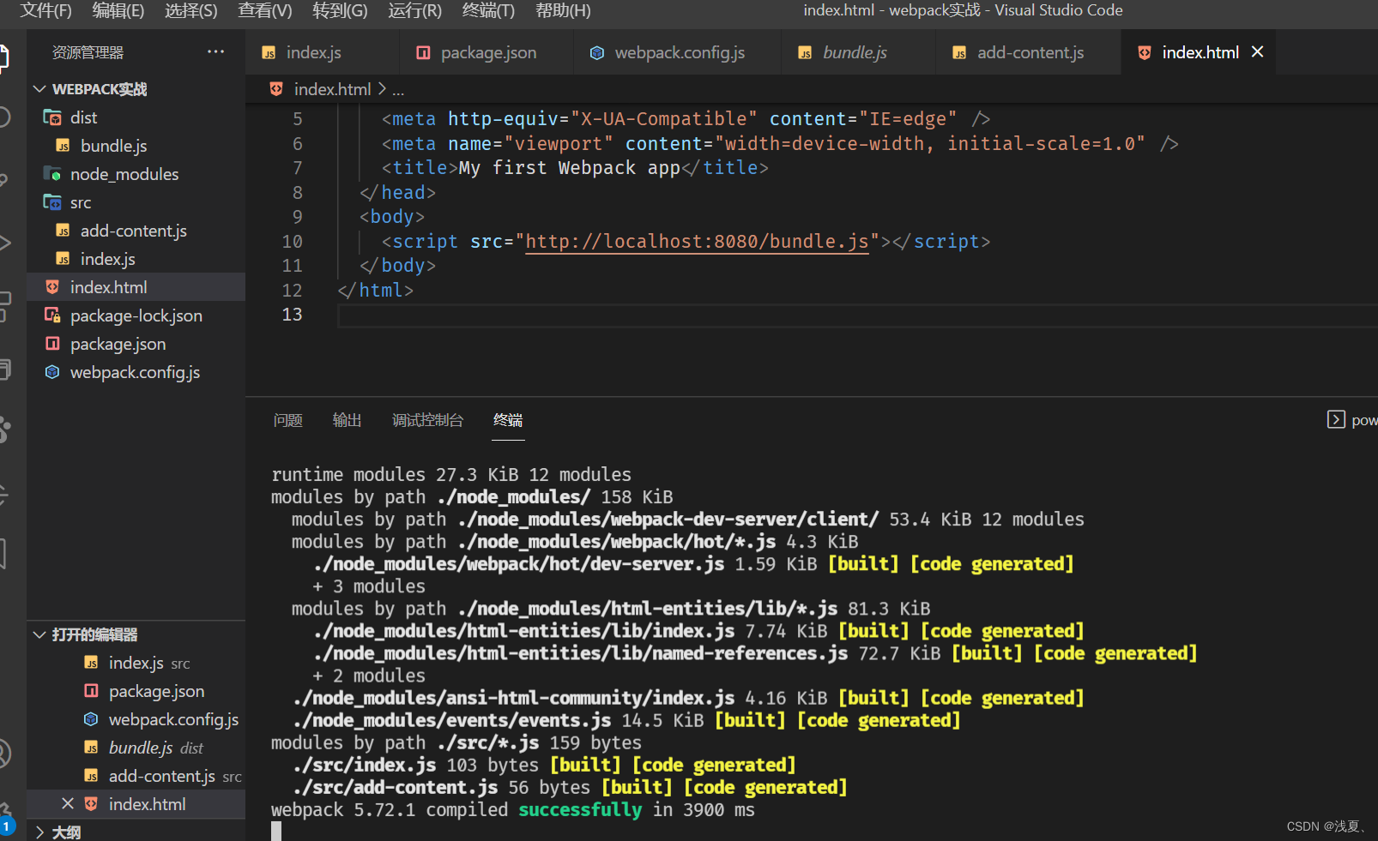Switch to the index.js editor tab

[x=323, y=52]
